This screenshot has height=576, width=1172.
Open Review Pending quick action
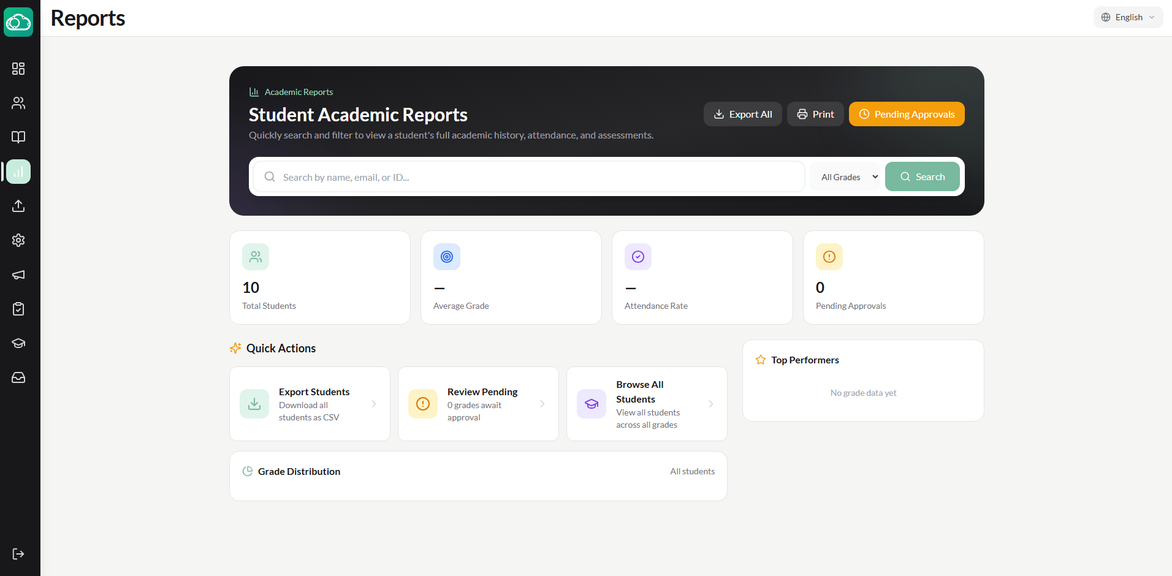[x=478, y=404]
